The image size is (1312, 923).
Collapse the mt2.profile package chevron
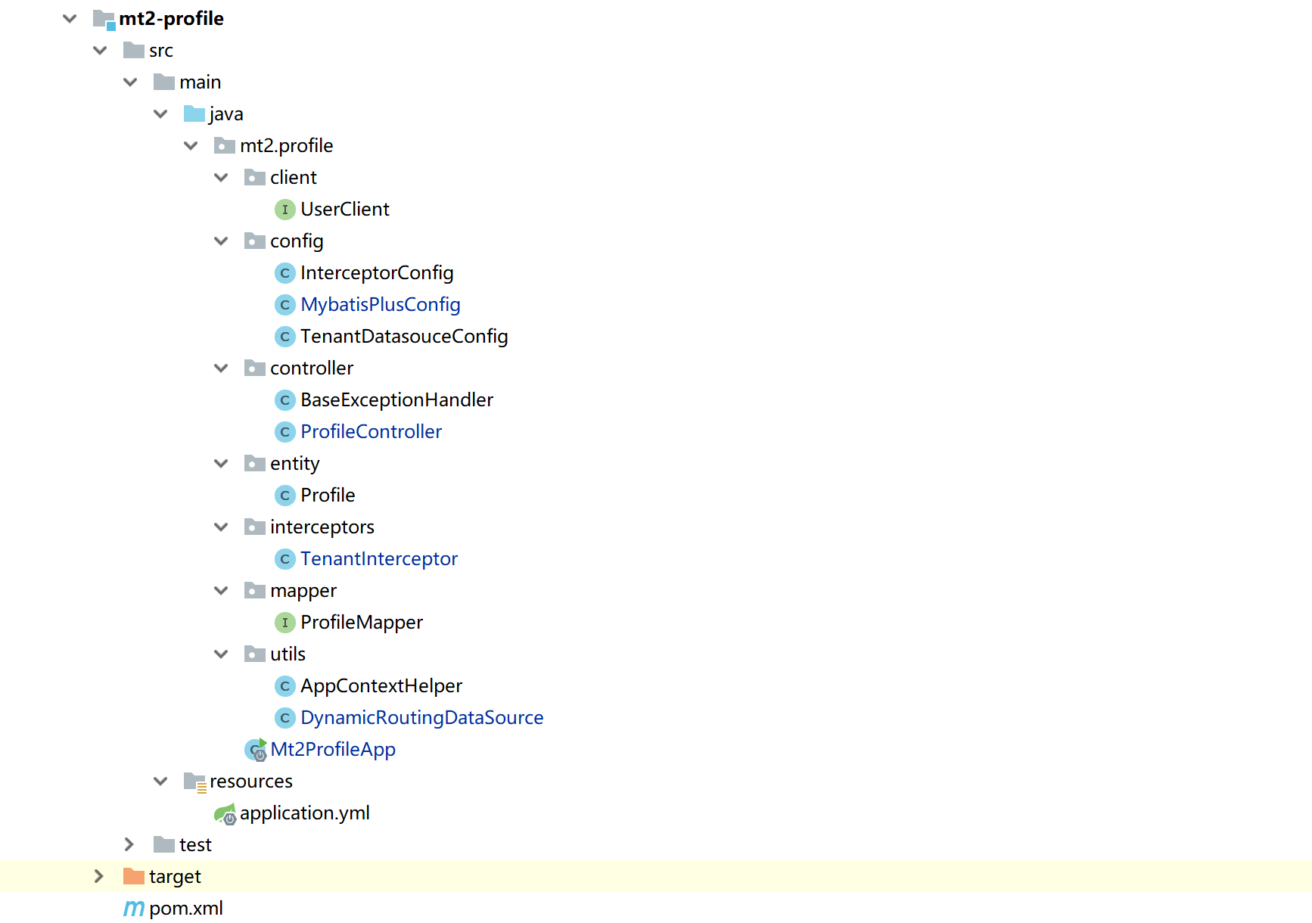(x=191, y=145)
